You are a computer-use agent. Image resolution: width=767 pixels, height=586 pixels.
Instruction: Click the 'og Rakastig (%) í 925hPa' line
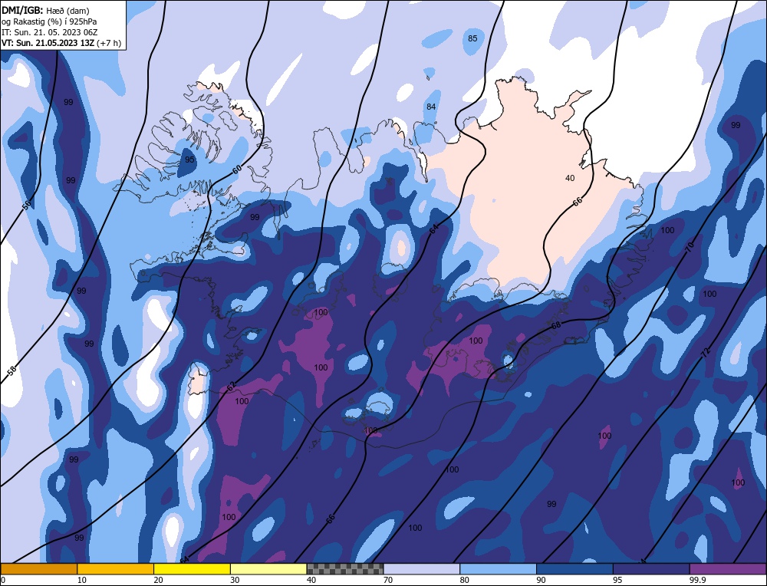click(49, 21)
